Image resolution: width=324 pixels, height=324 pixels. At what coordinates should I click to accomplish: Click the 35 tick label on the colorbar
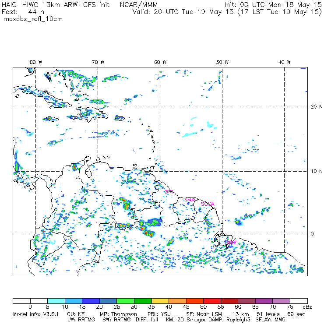pyautogui.click(x=151, y=307)
